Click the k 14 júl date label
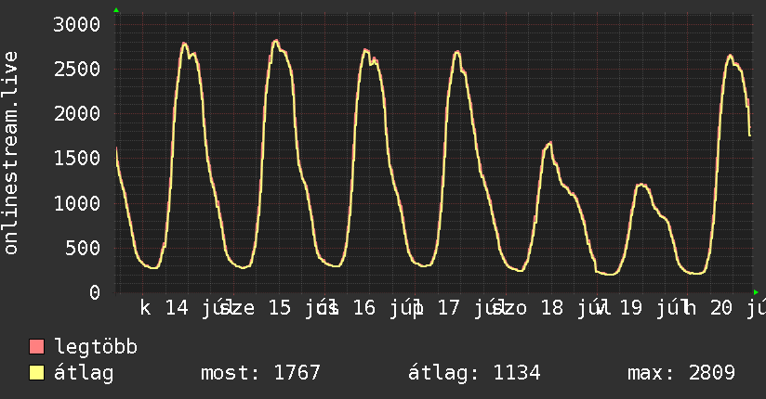Screen dimensions: 766x399 183,308
